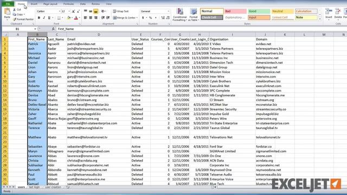The width and height of the screenshot is (347, 195).
Task: Switch to the Page Layout tab
Action: pos(50,4)
